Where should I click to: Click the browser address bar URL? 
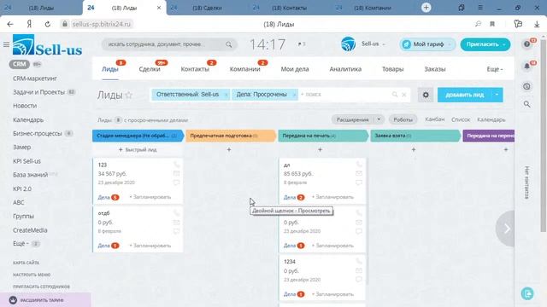(102, 24)
